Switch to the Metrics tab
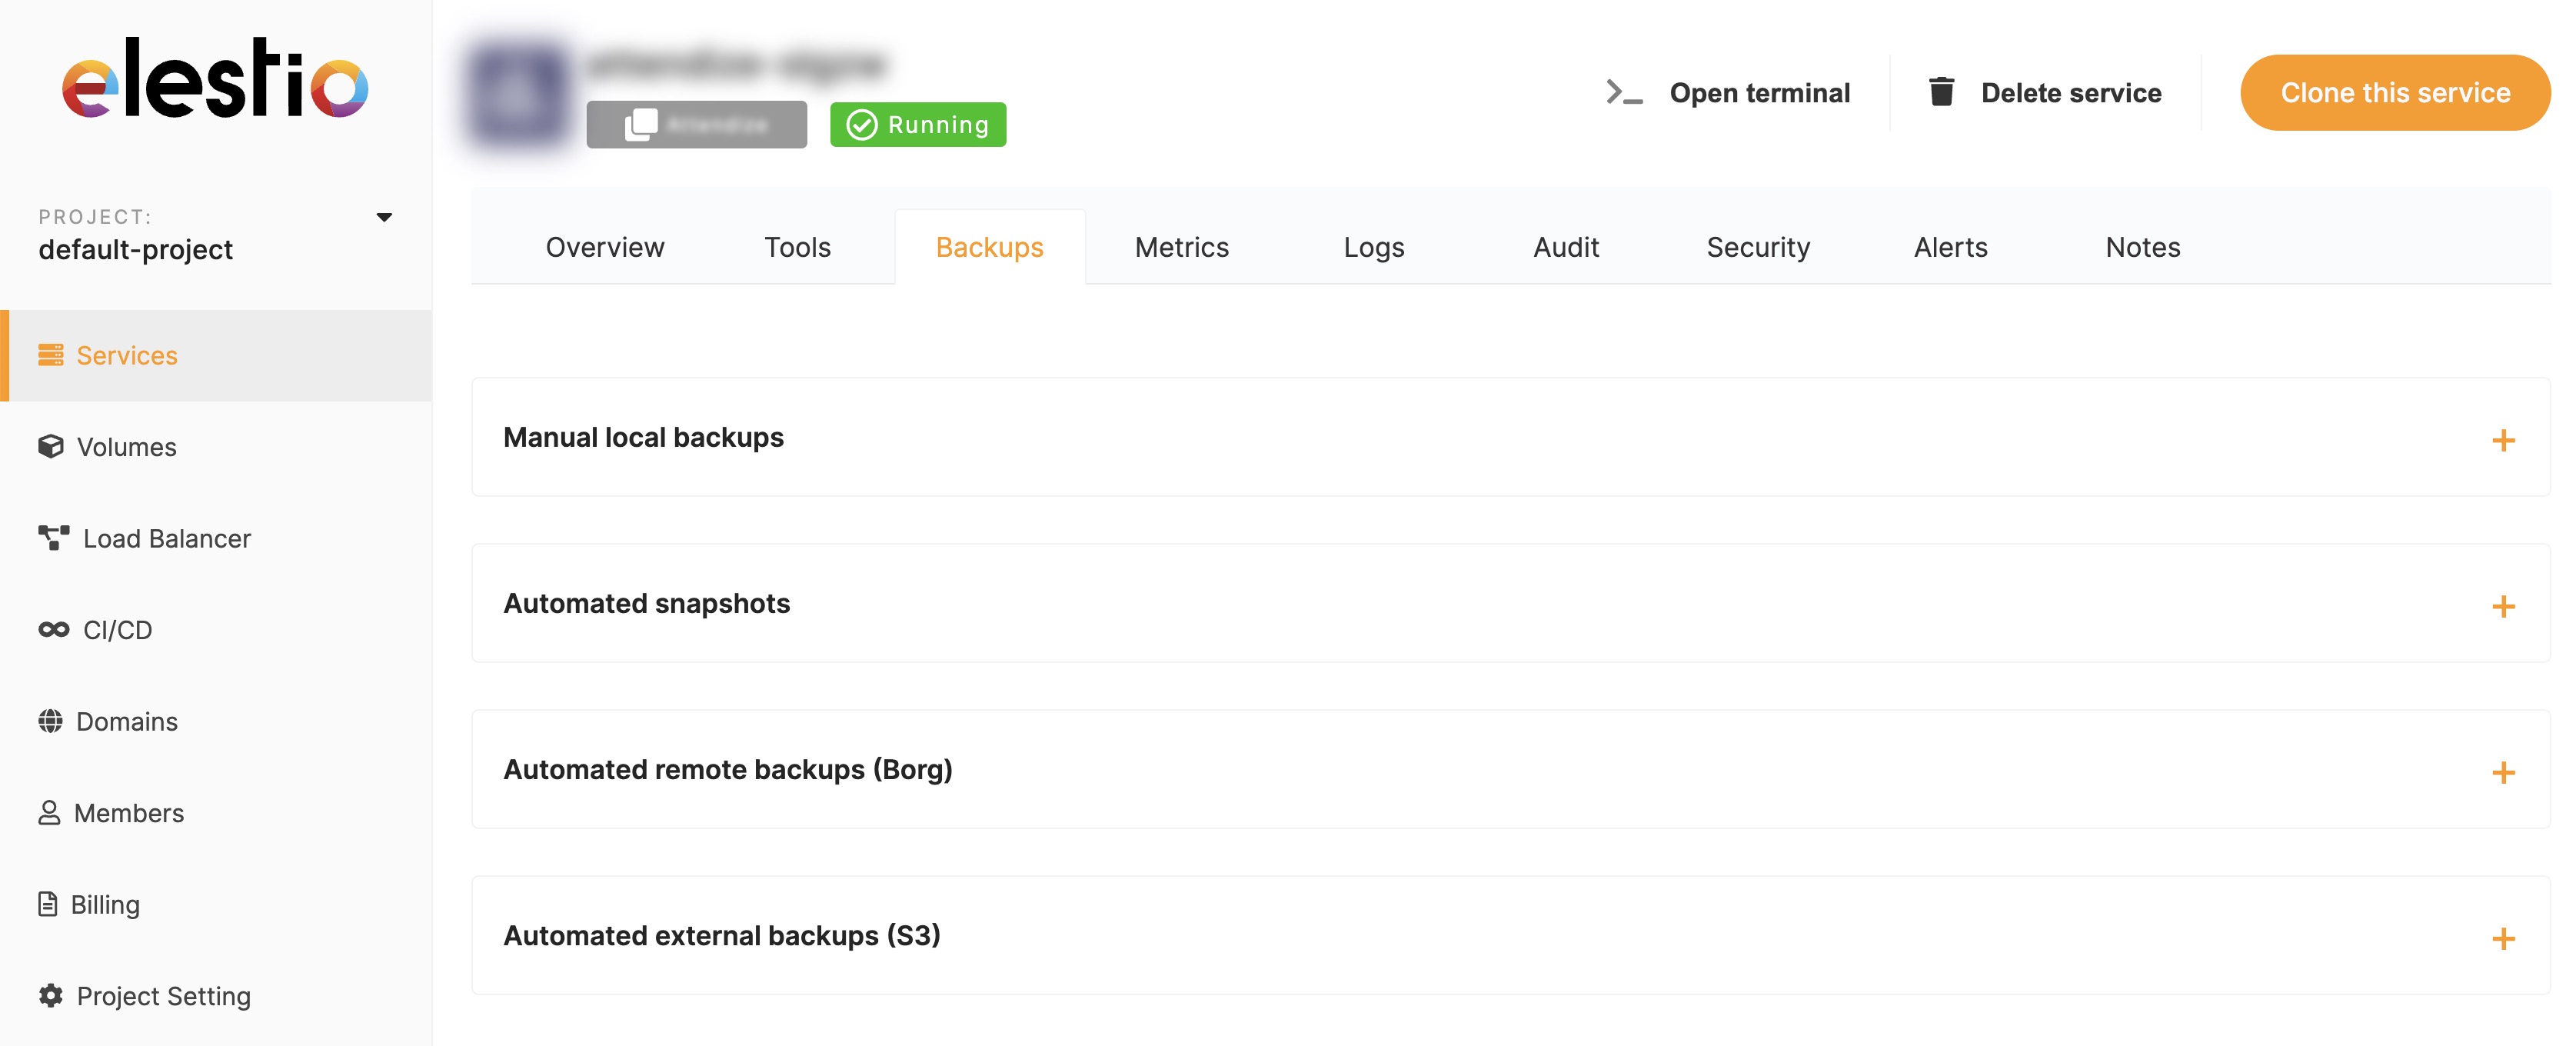Image resolution: width=2576 pixels, height=1046 pixels. (x=1181, y=246)
